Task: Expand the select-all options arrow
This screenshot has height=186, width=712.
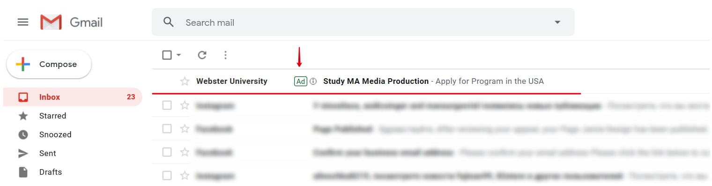Action: [x=179, y=55]
